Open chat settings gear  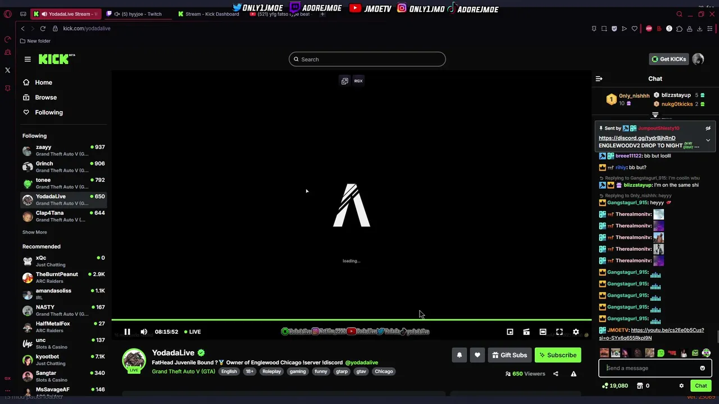click(x=681, y=385)
